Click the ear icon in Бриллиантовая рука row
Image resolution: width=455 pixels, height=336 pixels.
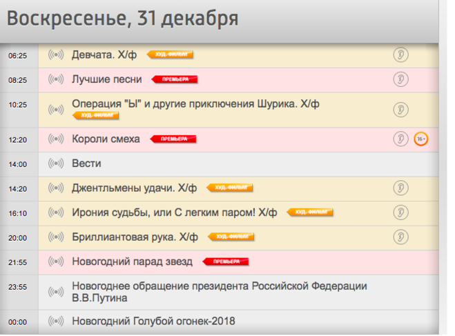(400, 237)
